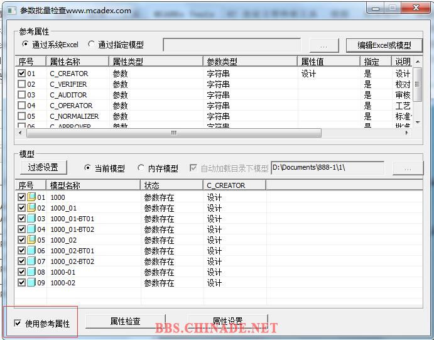The height and width of the screenshot is (340, 434).
Task: Click 设计 value in C_CREATOR attribute row
Action: [x=308, y=74]
